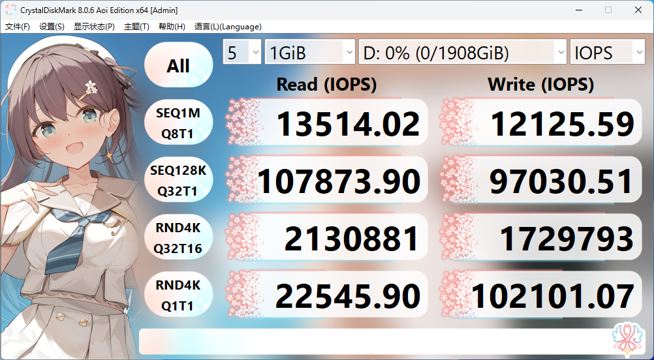Run all benchmarks with the All button
The width and height of the screenshot is (654, 360).
click(179, 65)
